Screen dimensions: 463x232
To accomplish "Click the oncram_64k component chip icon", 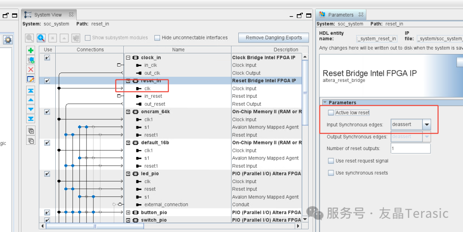I will 136,112.
